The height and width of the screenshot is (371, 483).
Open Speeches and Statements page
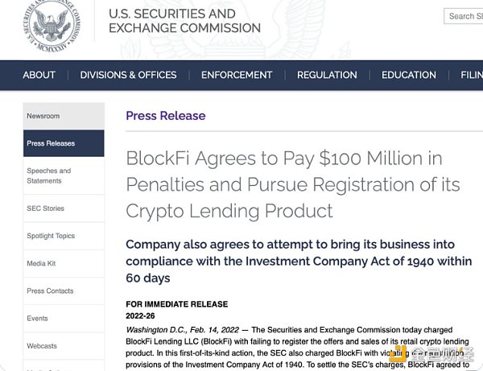64,175
